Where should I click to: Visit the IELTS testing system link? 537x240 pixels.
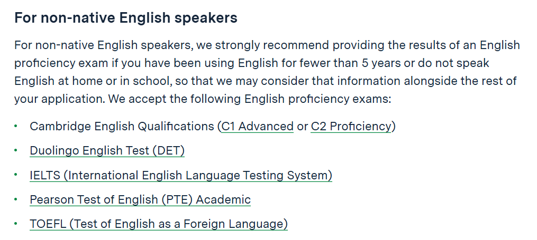181,175
